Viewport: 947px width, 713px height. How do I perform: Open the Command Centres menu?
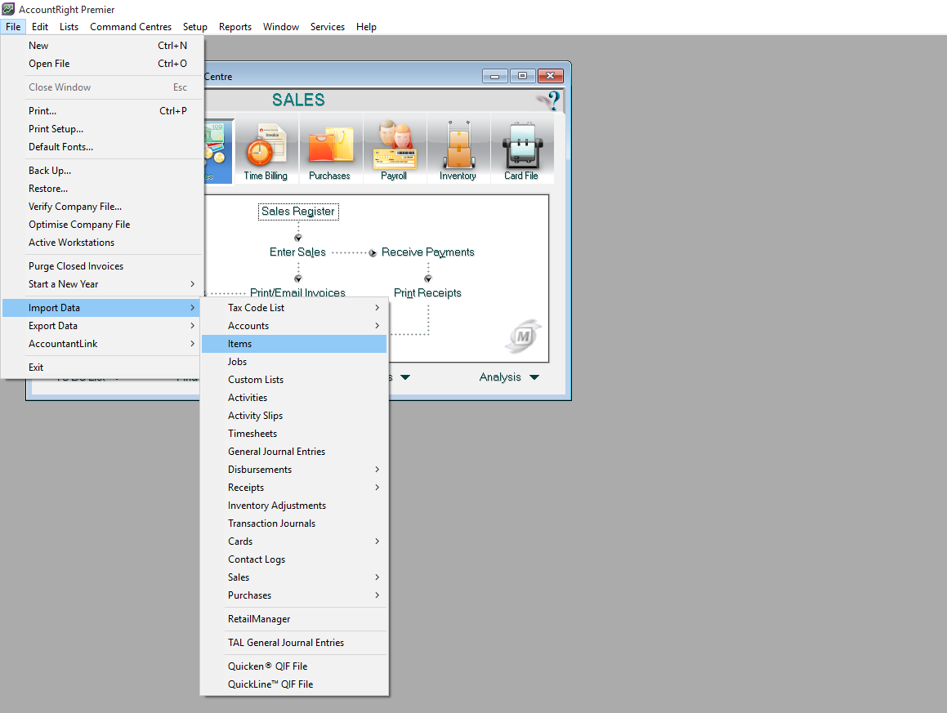(131, 27)
